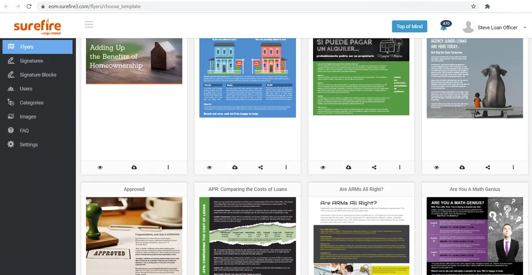Preview the Agency Jumbo Loans flyer via eye icon
Screen dimensions: 532x275
[437, 168]
